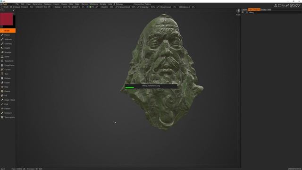Screen dimensions: 302x170
Task: Click the full-screen arrows icon top right
Action: click(x=295, y=6)
